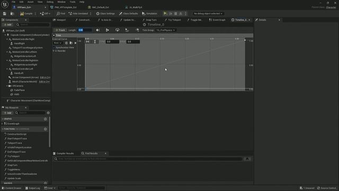Click zoom to fit horizontal icon

(x=87, y=41)
